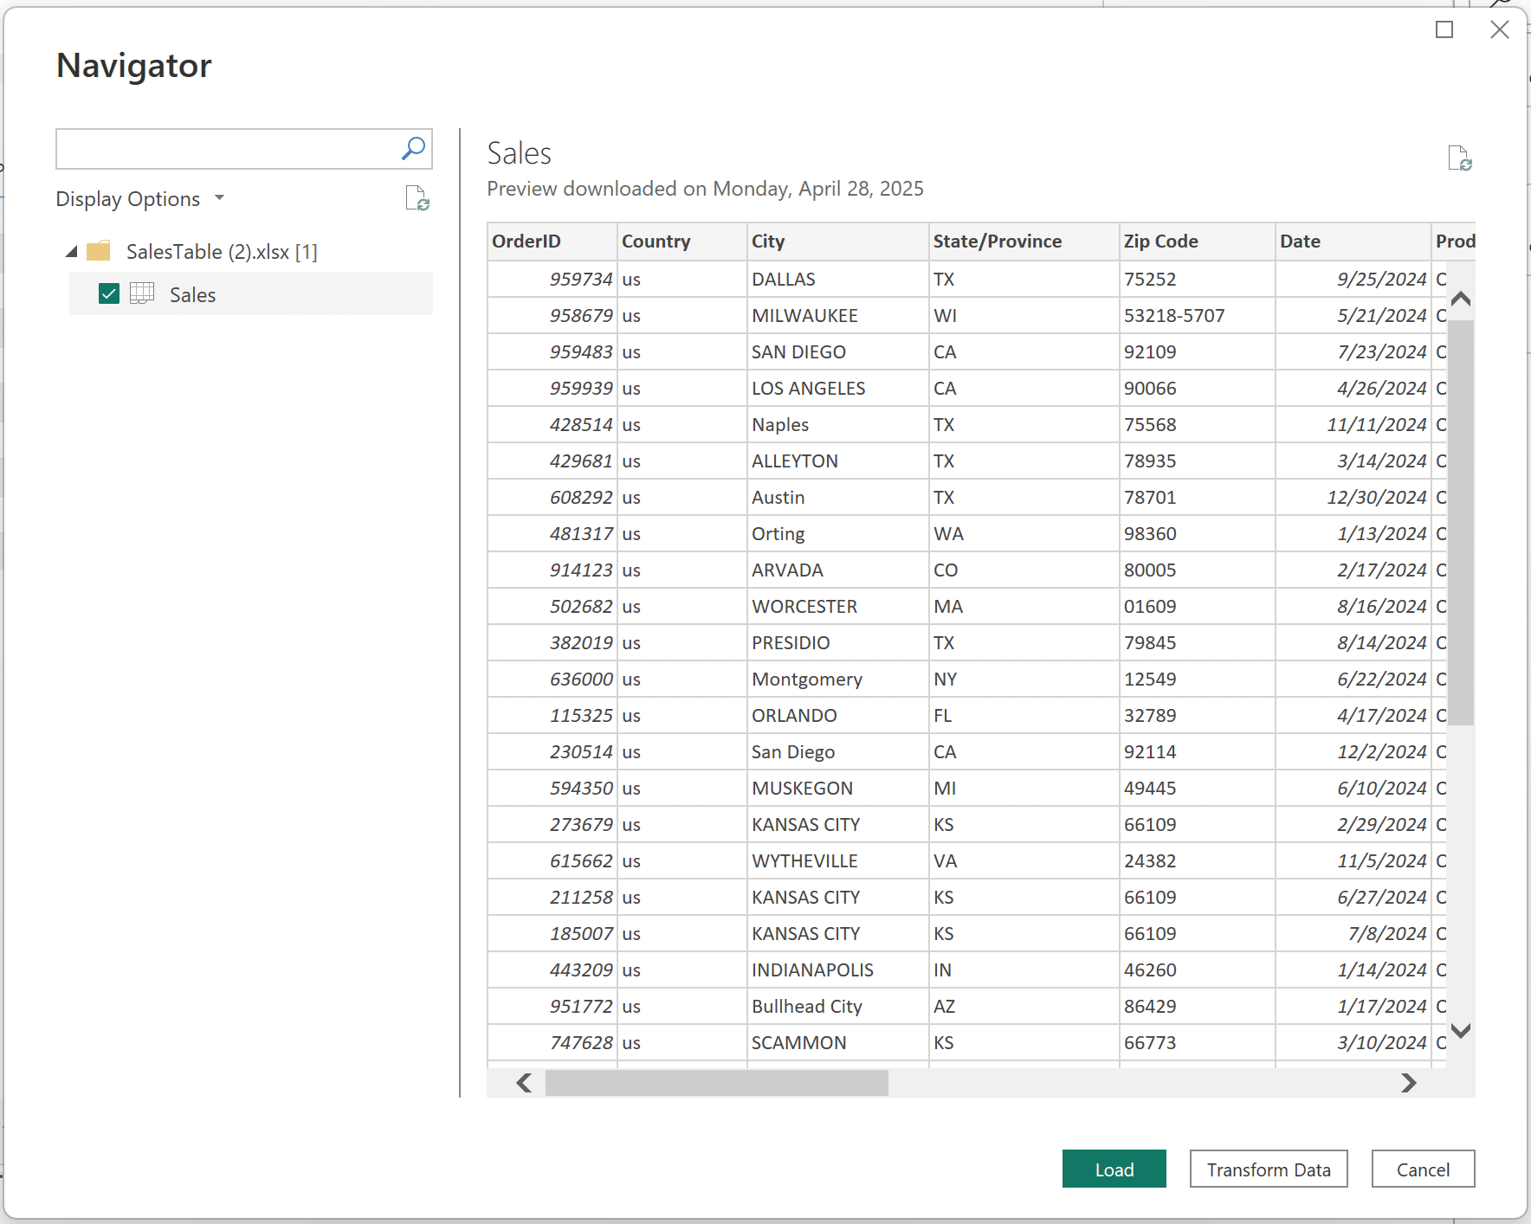Image resolution: width=1531 pixels, height=1224 pixels.
Task: Click the SAN DIEGO city cell
Action: (838, 352)
